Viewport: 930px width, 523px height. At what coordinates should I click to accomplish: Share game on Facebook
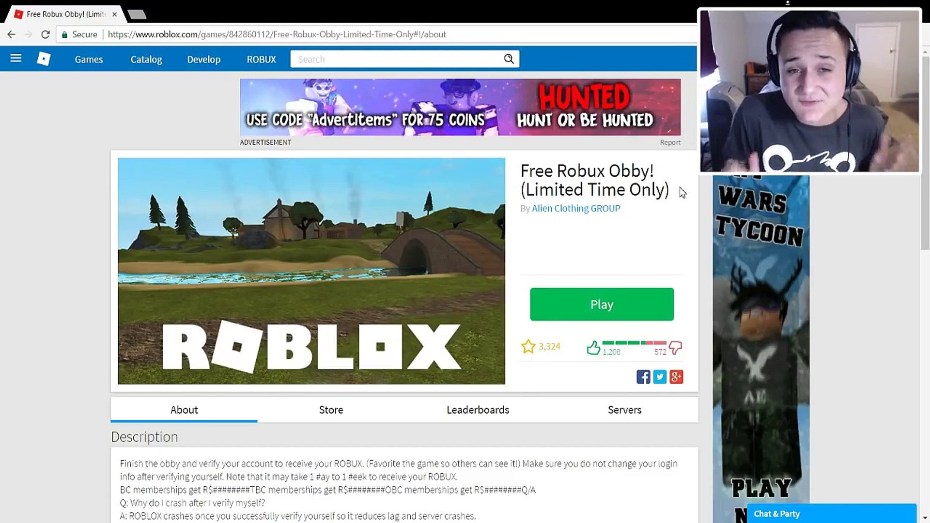643,377
